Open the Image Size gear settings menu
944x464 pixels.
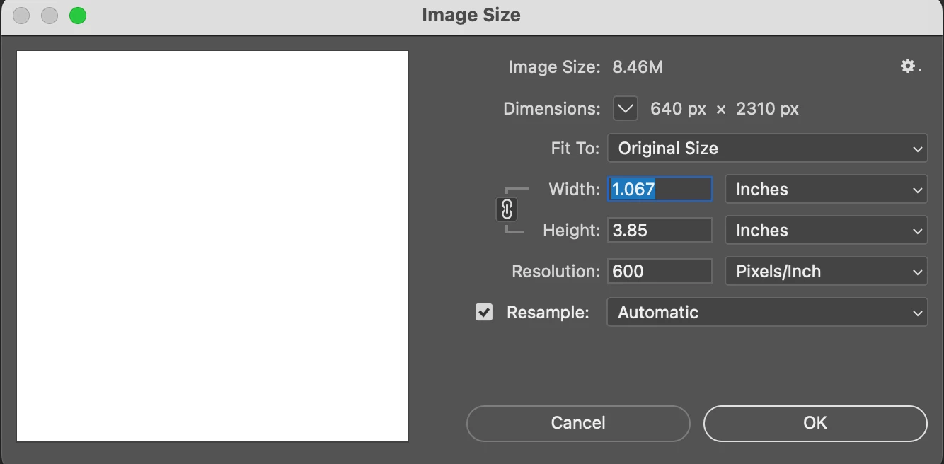(x=910, y=67)
